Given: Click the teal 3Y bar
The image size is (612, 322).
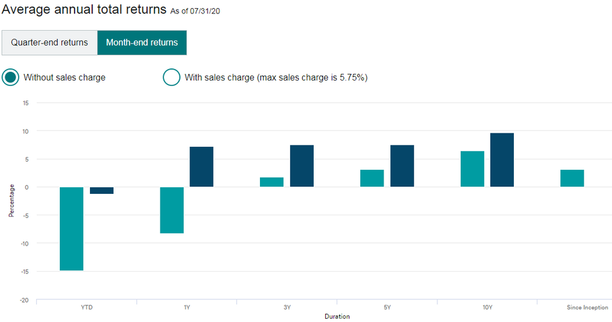Looking at the screenshot, I should point(271,182).
